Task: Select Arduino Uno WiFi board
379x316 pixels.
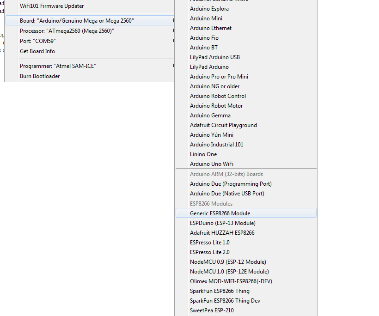Action: click(246, 164)
